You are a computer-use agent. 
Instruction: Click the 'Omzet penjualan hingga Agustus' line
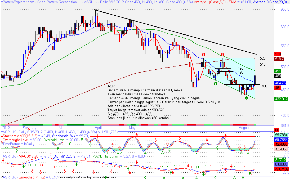click(x=164, y=102)
